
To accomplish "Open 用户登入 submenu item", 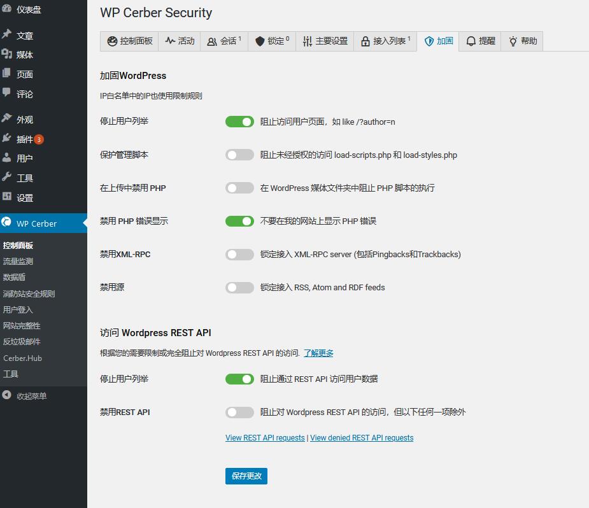I will pos(18,310).
